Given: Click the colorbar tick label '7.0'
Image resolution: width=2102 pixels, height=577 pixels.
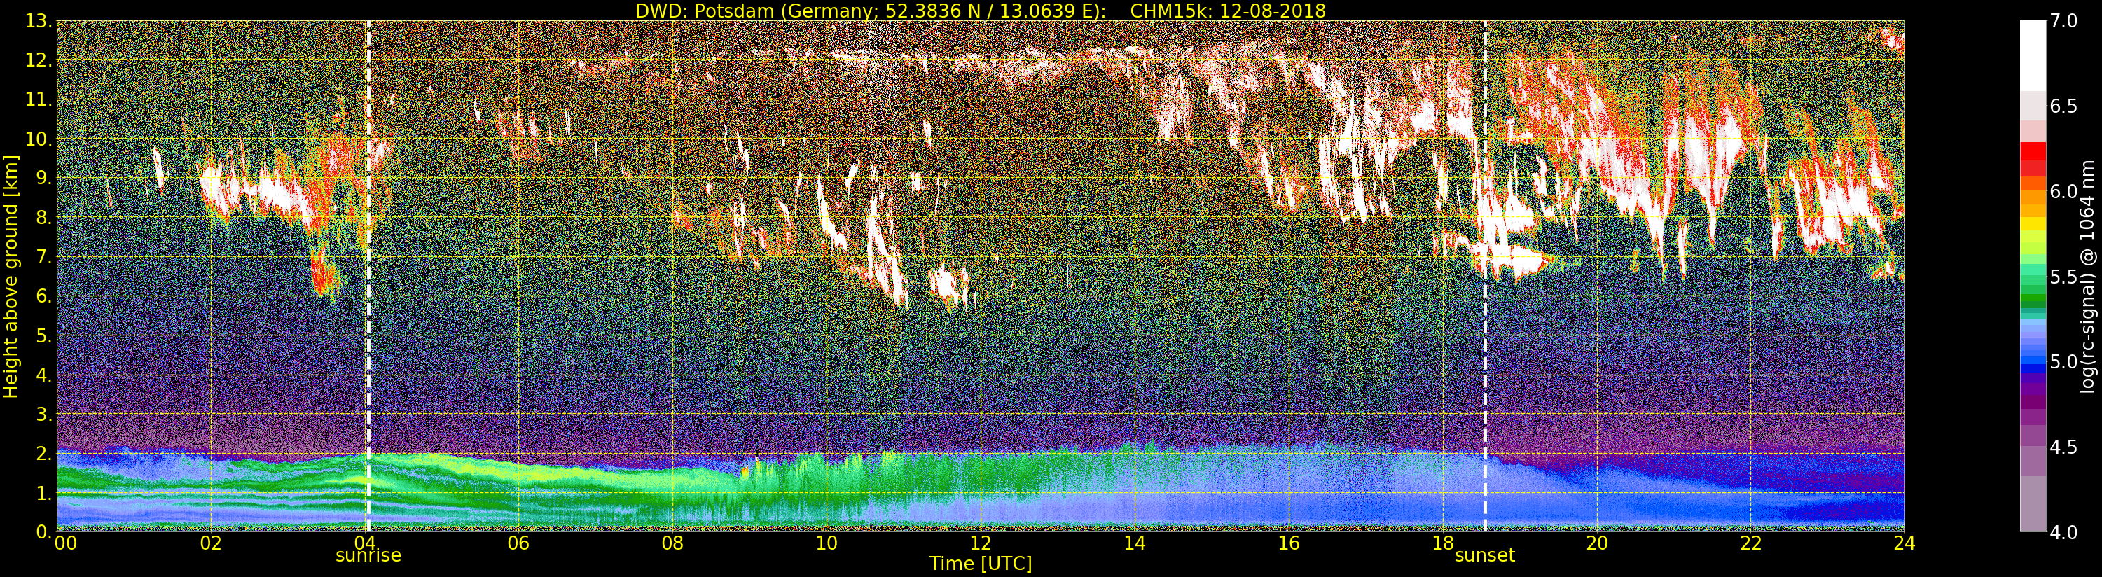Looking at the screenshot, I should 2063,21.
